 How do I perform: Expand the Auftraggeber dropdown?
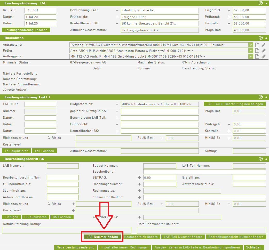click(x=251, y=57)
